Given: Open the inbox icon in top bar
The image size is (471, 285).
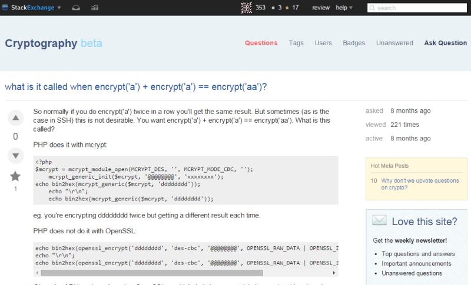Looking at the screenshot, I should 76,8.
